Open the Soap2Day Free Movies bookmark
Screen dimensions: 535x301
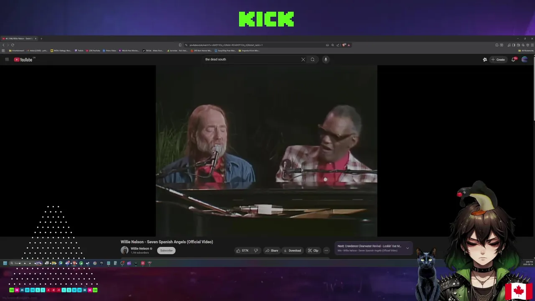click(225, 51)
